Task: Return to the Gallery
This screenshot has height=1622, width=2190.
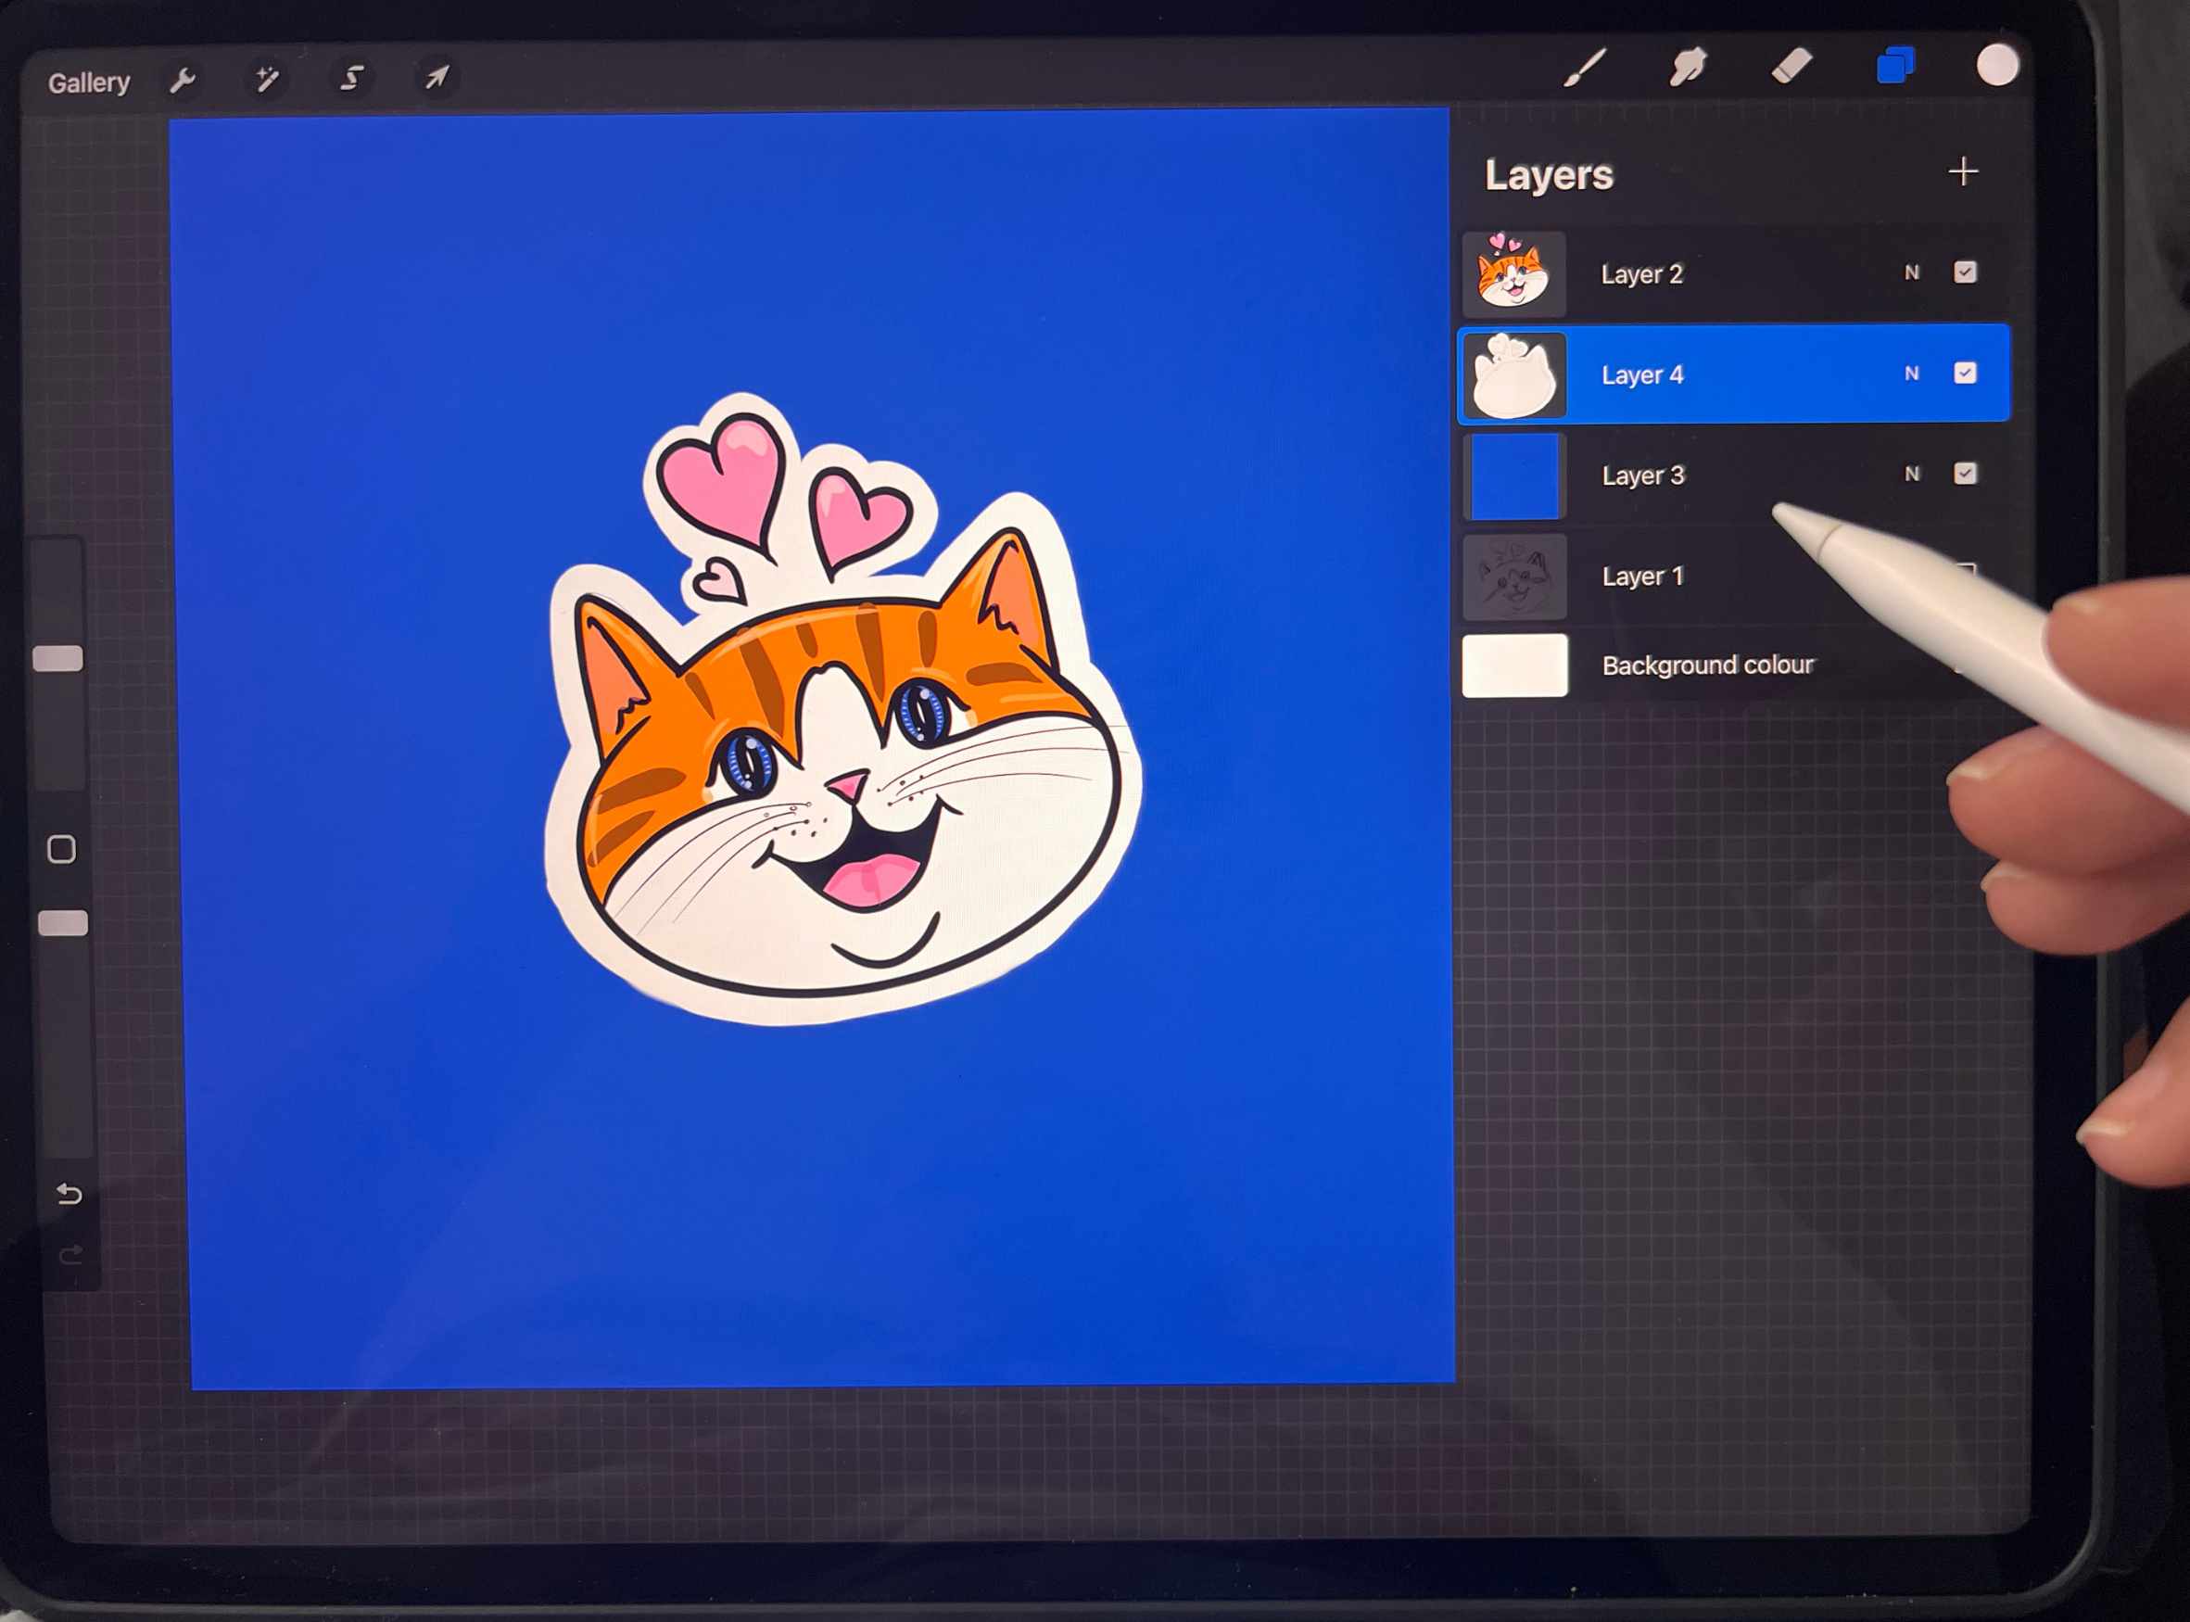Action: pos(88,81)
